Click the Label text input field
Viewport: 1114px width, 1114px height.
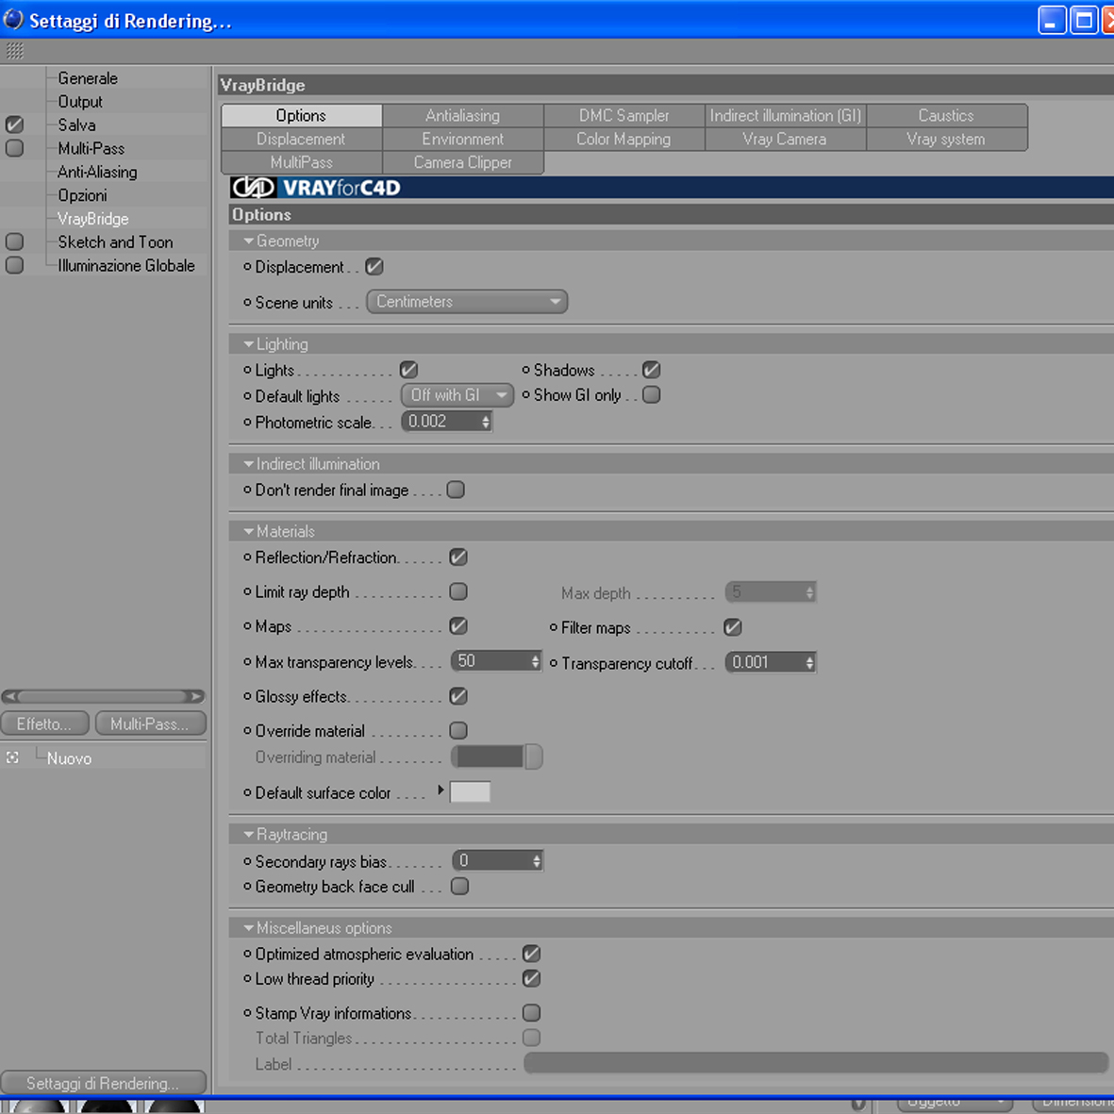click(816, 1062)
